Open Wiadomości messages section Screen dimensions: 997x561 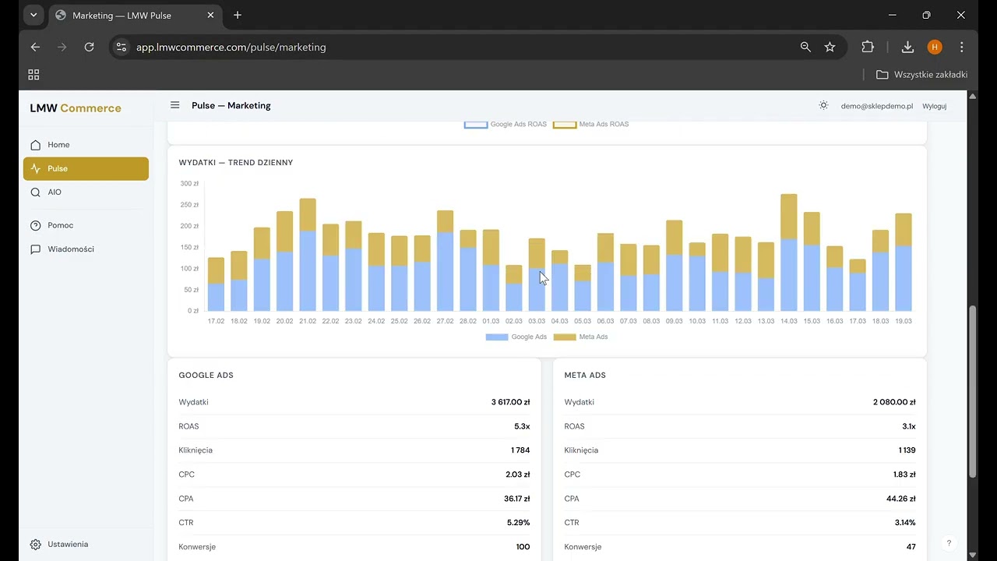[x=86, y=249]
